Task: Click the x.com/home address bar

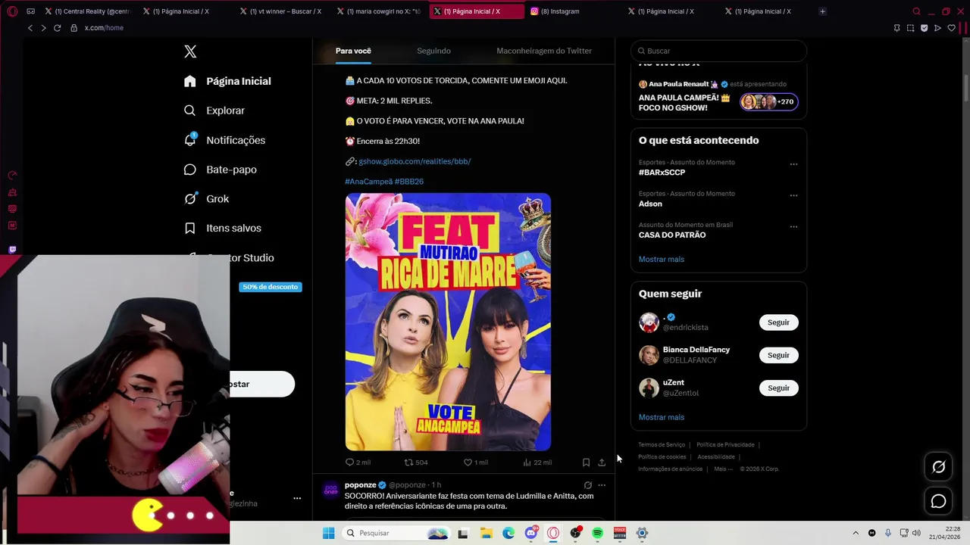Action: [104, 28]
